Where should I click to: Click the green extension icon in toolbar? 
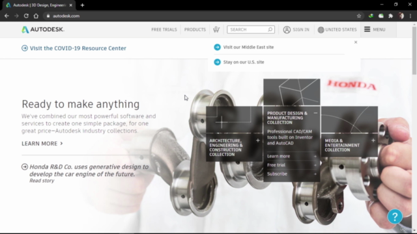point(371,16)
